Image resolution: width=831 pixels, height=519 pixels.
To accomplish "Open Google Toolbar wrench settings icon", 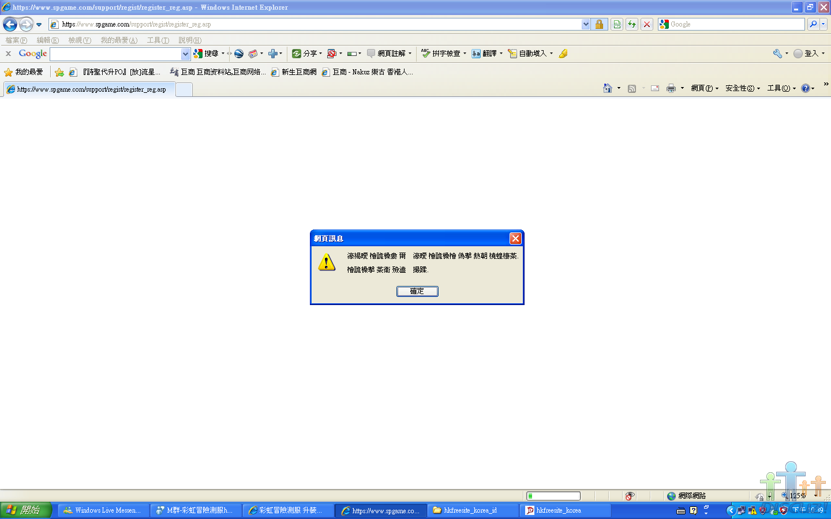I will (777, 54).
